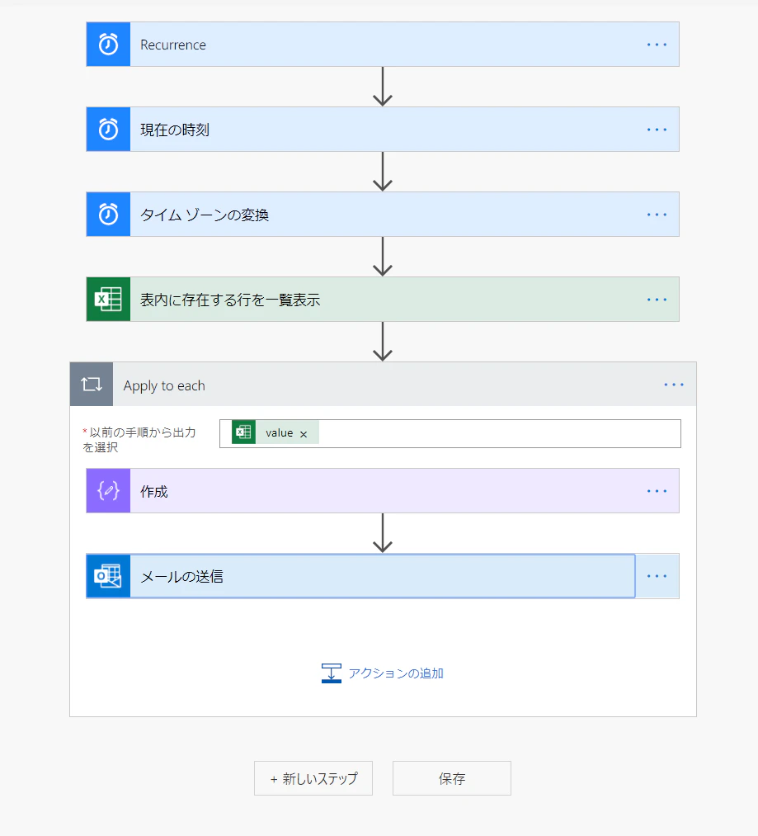758x836 pixels.
Task: Click the Excel icon on 表内に存在する行を一覧表示
Action: pyautogui.click(x=108, y=299)
